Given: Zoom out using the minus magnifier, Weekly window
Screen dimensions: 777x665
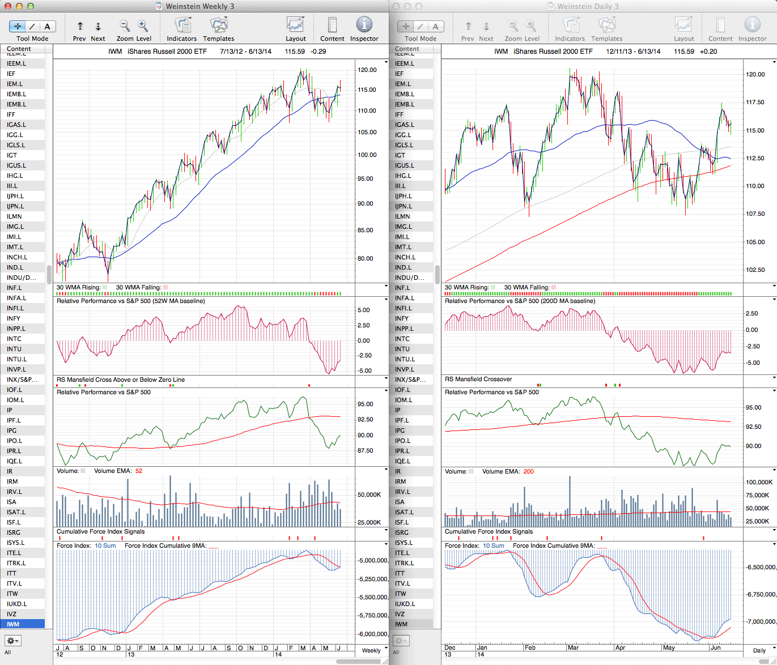Looking at the screenshot, I should click(125, 26).
